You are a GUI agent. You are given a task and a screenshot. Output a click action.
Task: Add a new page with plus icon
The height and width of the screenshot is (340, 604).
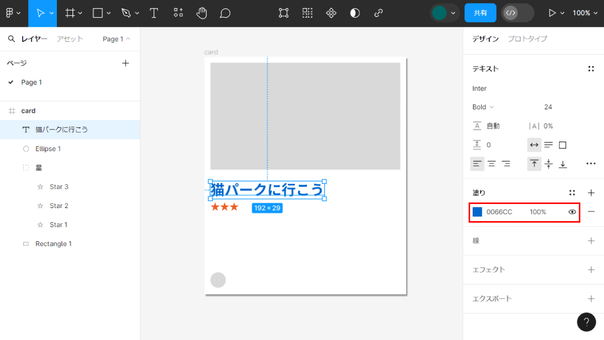pyautogui.click(x=126, y=63)
